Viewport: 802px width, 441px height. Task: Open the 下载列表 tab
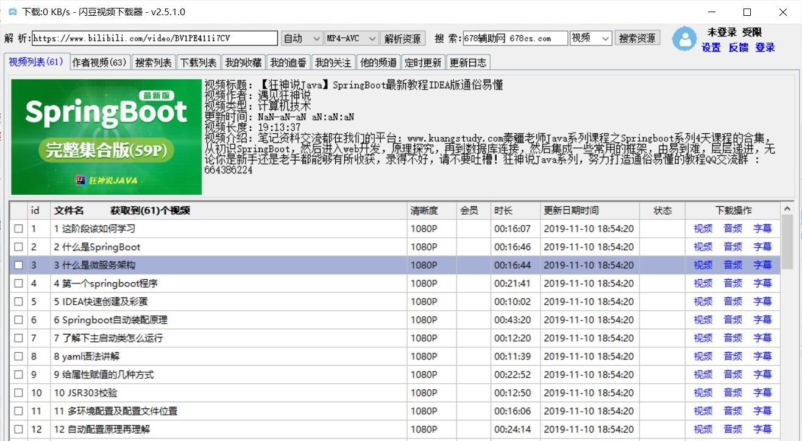coord(199,62)
